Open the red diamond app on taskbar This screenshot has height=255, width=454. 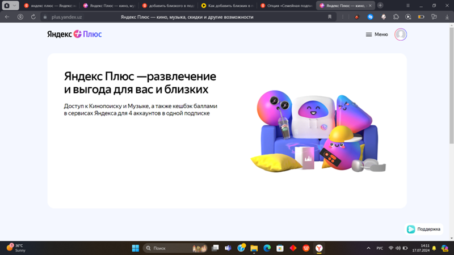[293, 248]
